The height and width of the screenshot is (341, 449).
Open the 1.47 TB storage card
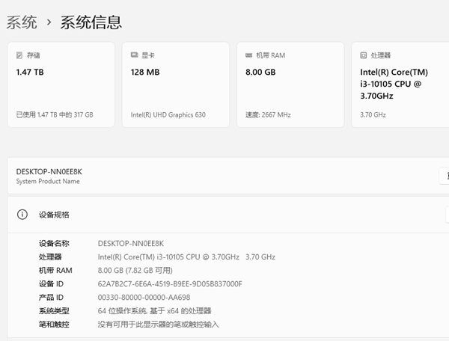61,85
